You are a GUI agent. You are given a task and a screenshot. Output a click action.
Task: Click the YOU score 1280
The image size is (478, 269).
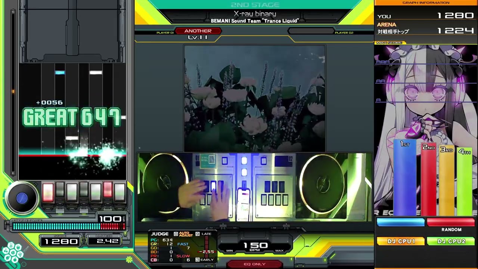pyautogui.click(x=456, y=16)
